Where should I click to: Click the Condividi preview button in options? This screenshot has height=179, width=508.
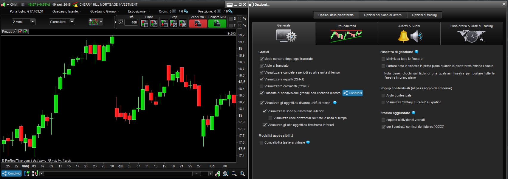[352, 93]
